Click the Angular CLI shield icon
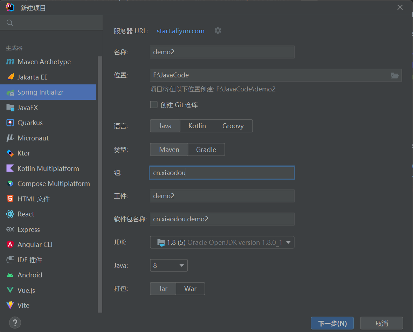413x332 pixels. 10,244
